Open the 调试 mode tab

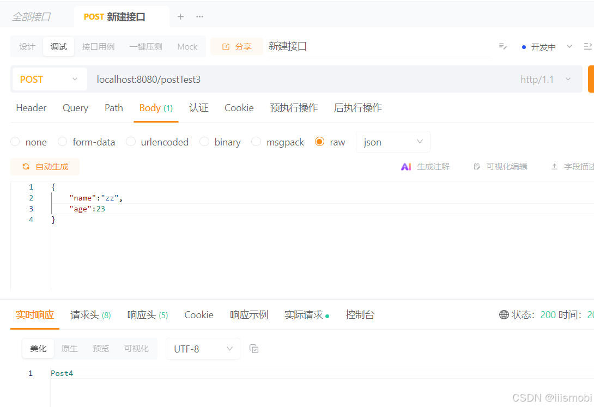[59, 46]
